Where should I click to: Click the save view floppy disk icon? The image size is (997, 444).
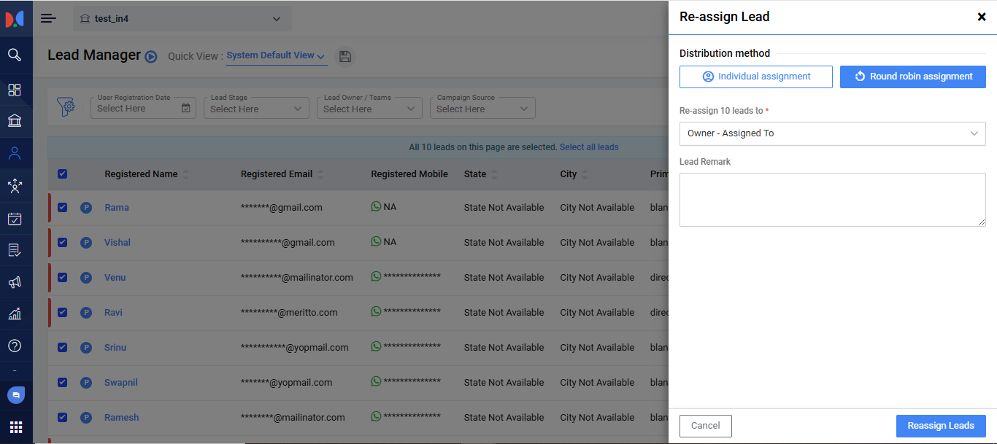pos(345,57)
